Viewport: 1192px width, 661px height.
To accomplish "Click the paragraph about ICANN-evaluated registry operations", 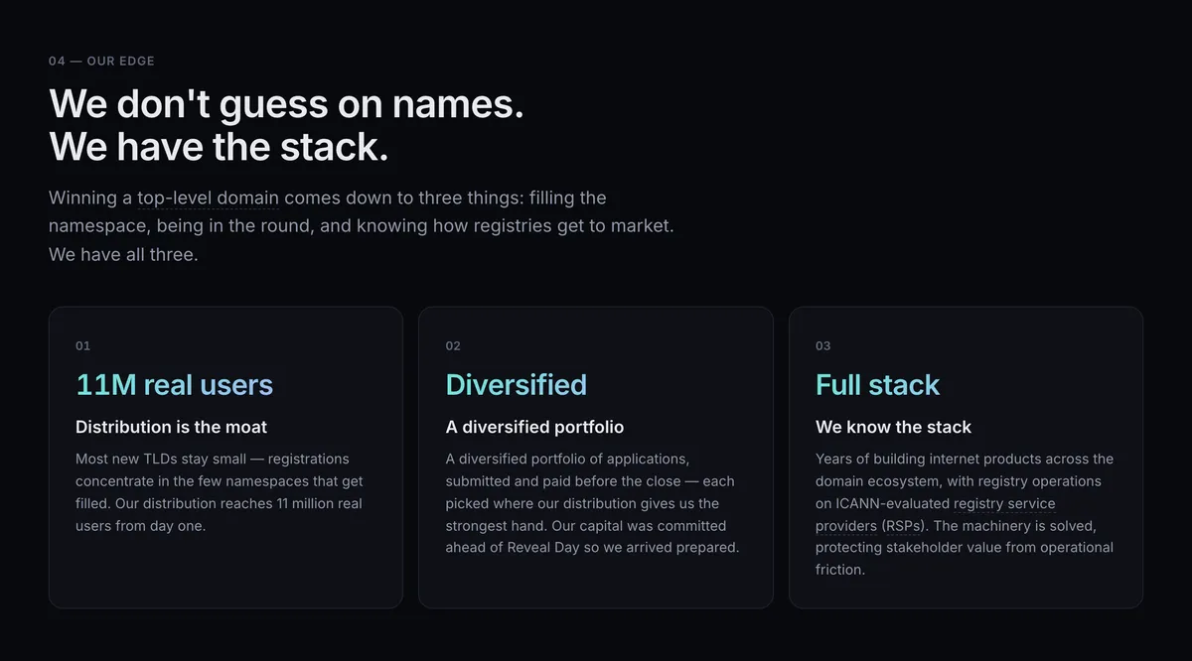I will pyautogui.click(x=965, y=514).
